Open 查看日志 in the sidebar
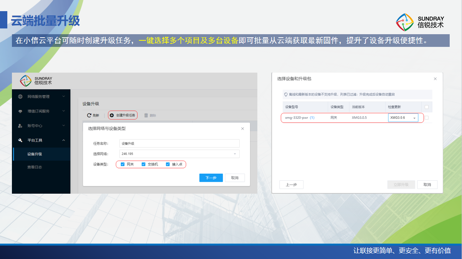 coord(35,167)
